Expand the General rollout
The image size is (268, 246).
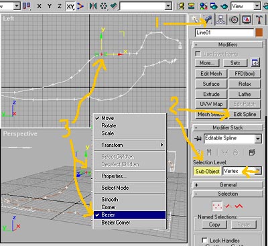(228, 185)
